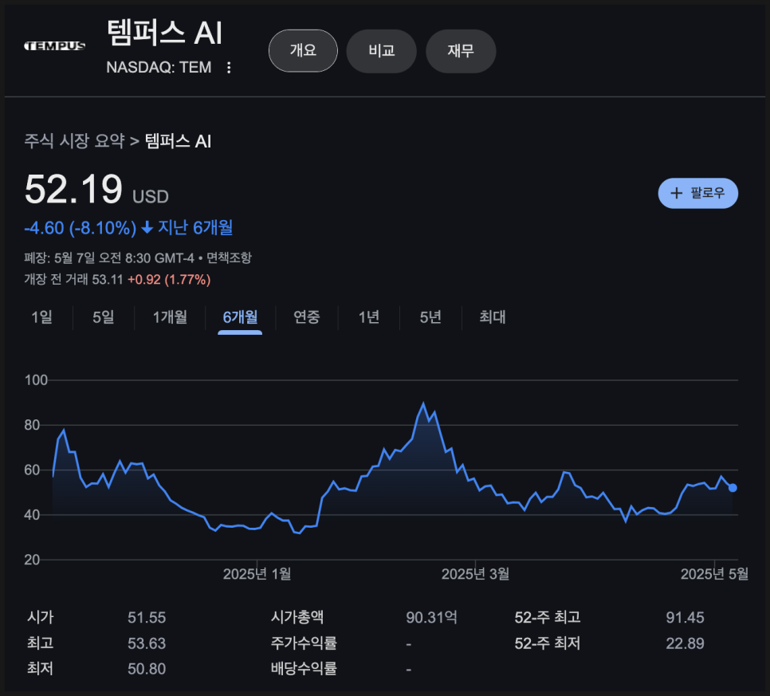This screenshot has height=696, width=770.
Task: Open the 주식 시장 요약 breadcrumb link
Action: pyautogui.click(x=75, y=141)
